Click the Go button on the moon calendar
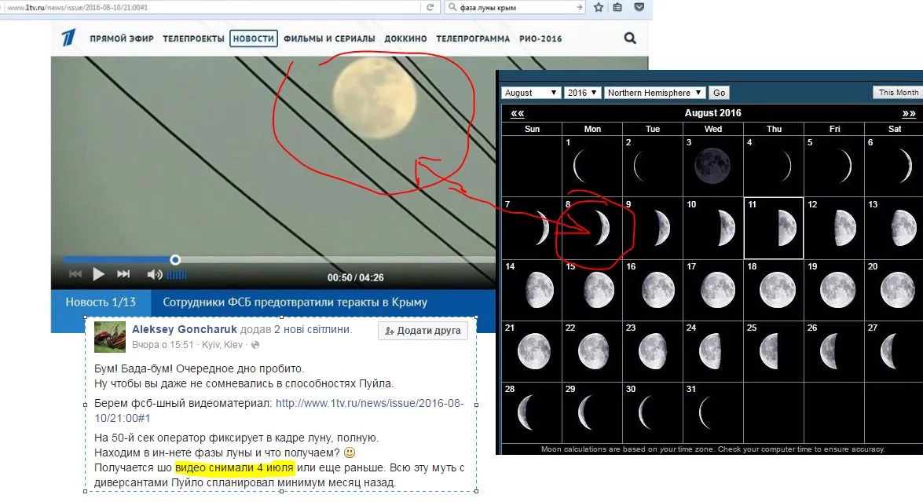923x502 pixels. [x=719, y=93]
